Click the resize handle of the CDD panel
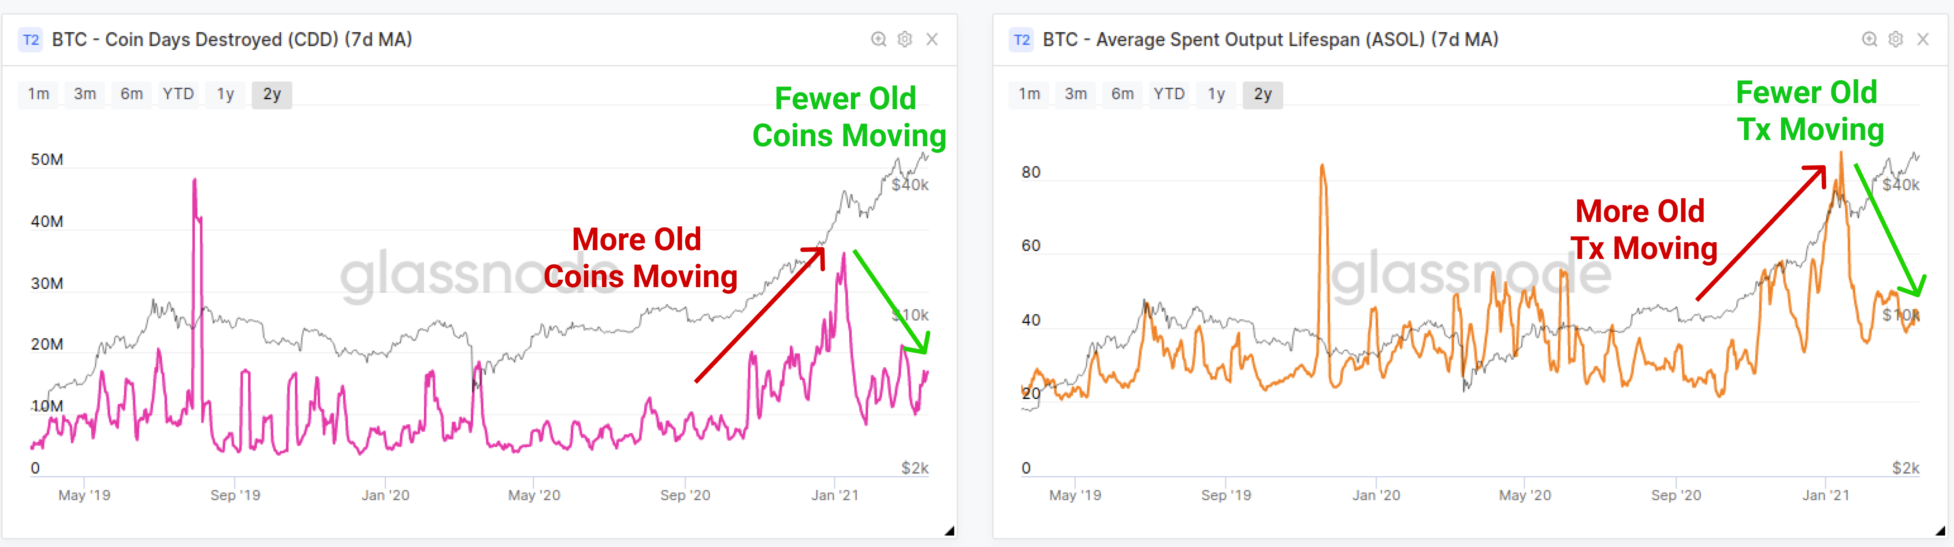The image size is (1954, 547). point(949,531)
